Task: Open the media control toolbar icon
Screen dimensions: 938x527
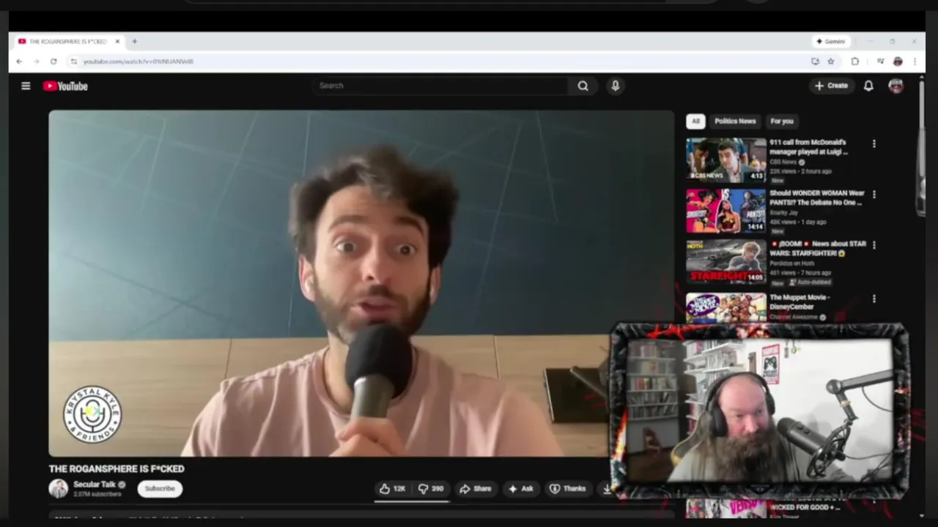Action: pos(880,61)
